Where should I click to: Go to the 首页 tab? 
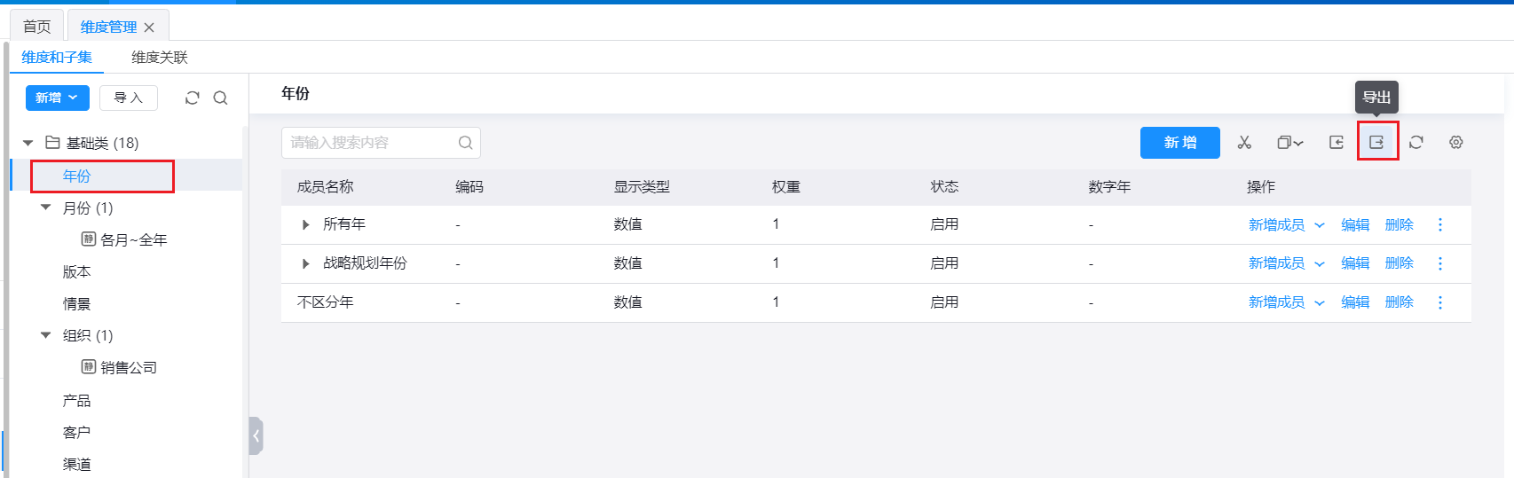[x=37, y=27]
